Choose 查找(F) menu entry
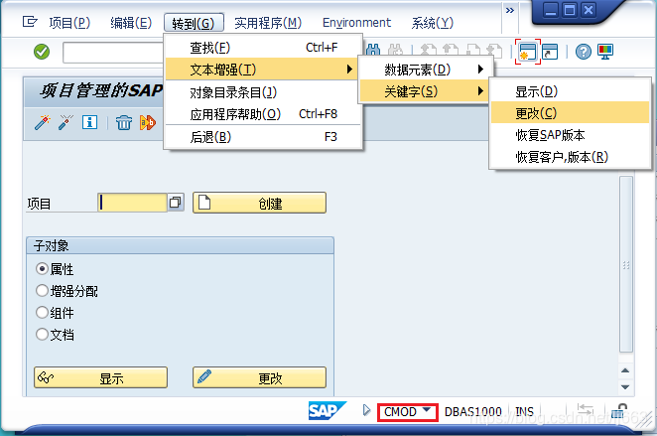 click(x=263, y=48)
